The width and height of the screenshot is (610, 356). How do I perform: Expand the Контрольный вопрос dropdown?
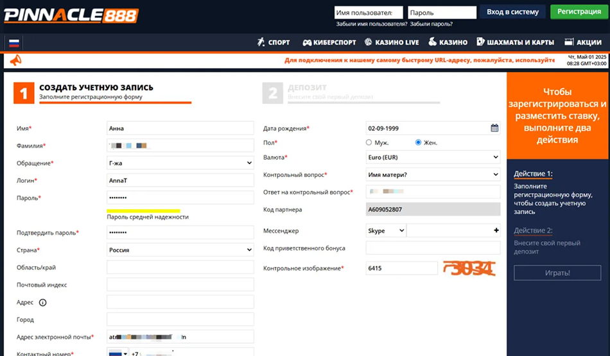432,174
